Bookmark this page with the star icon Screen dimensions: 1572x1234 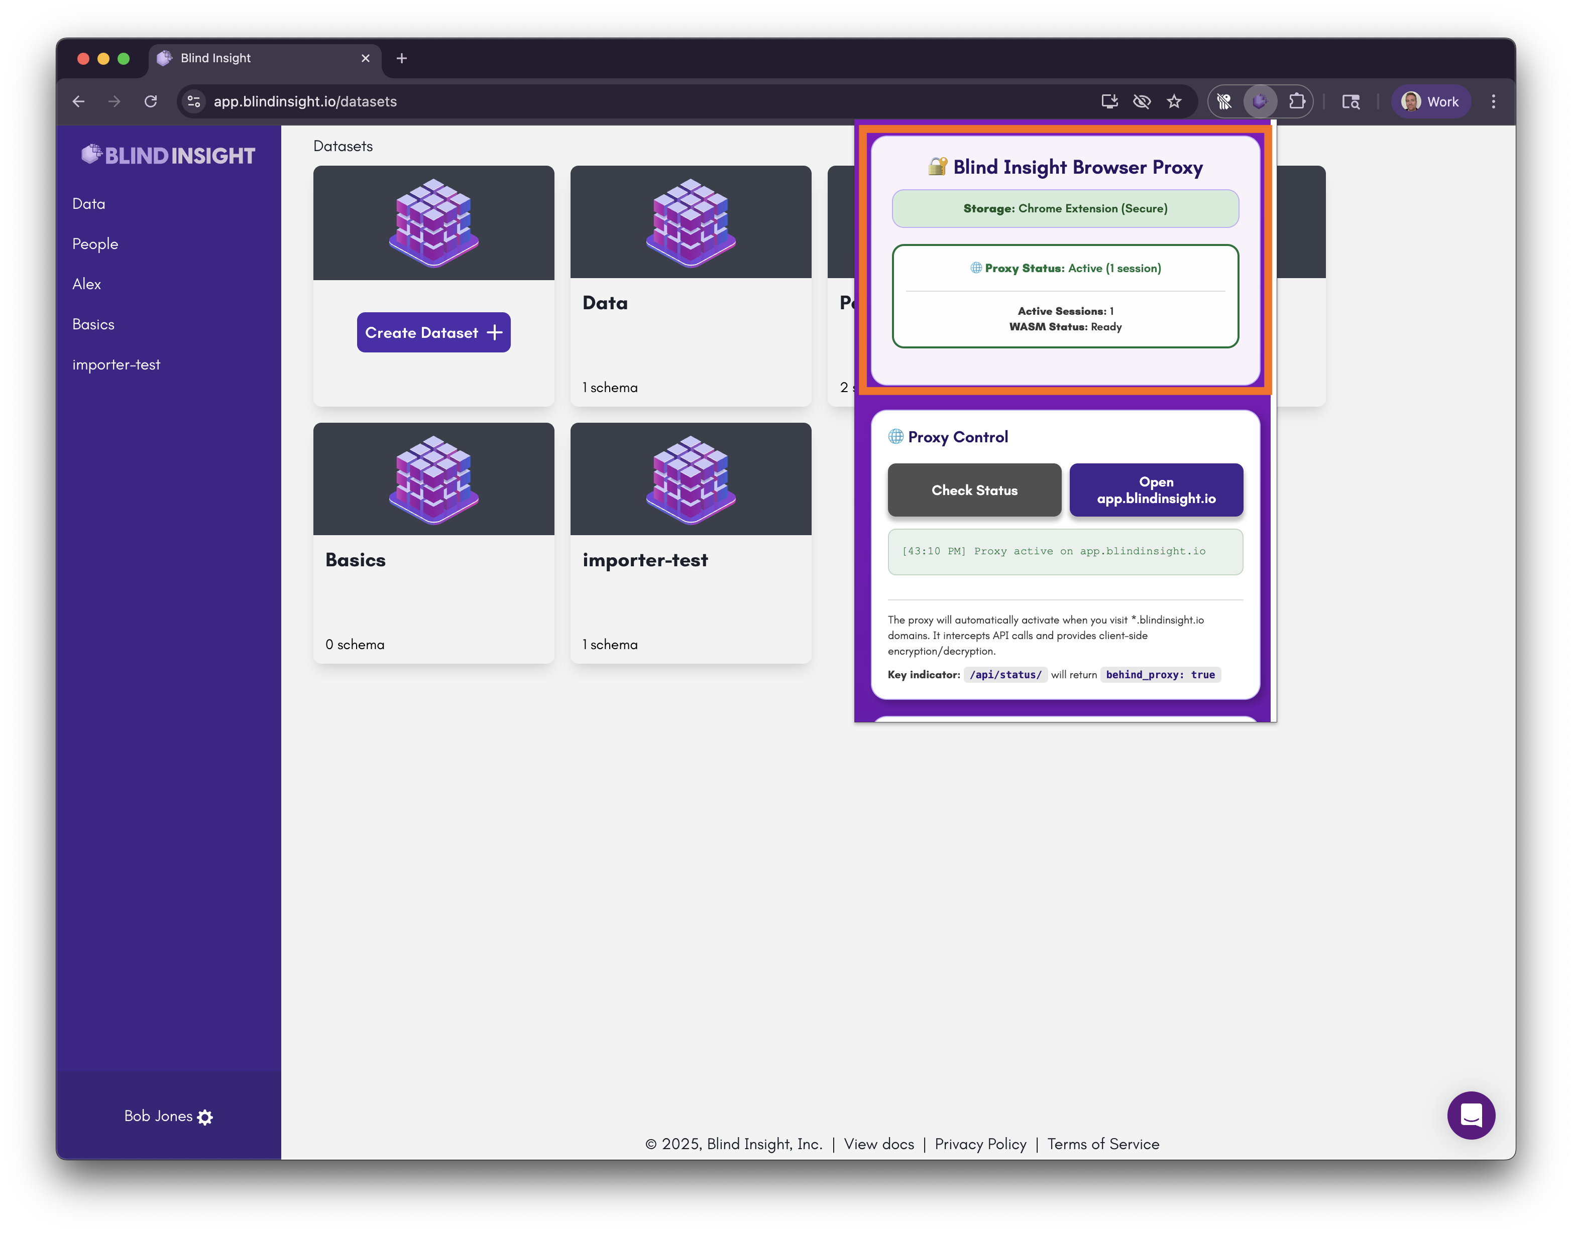(x=1175, y=102)
